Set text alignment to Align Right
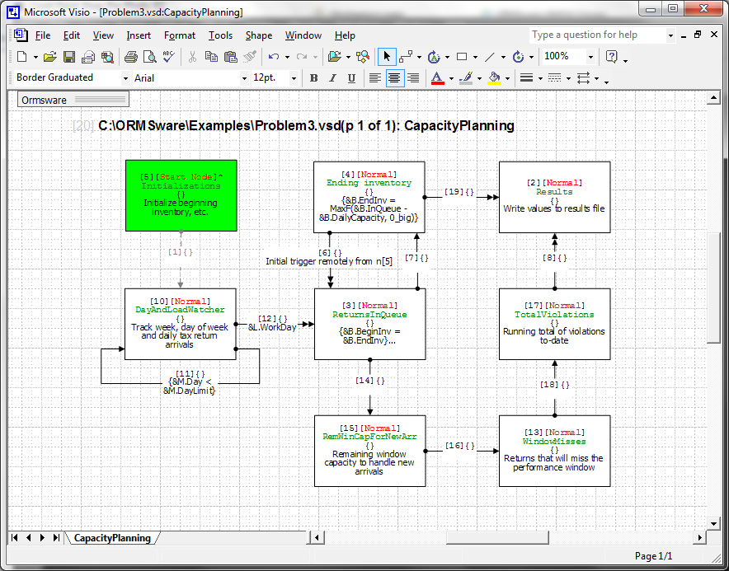This screenshot has height=571, width=729. pyautogui.click(x=413, y=78)
